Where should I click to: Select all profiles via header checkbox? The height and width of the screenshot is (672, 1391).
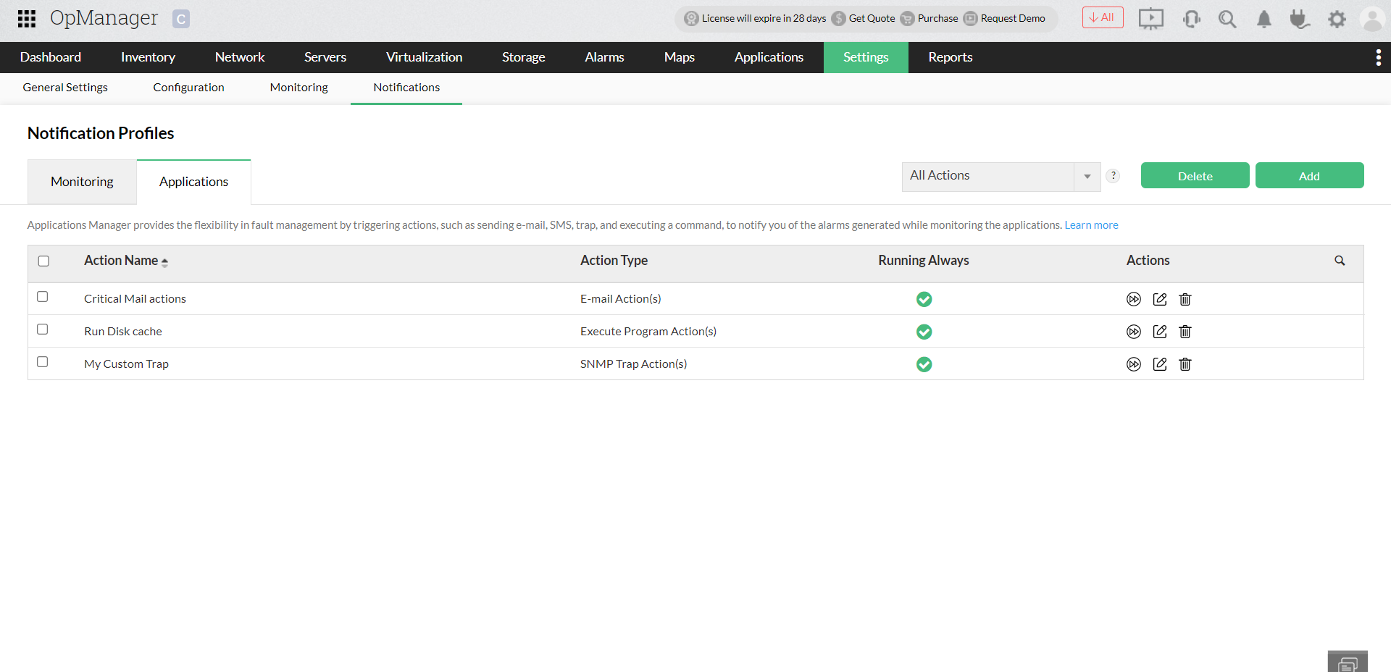pyautogui.click(x=43, y=261)
